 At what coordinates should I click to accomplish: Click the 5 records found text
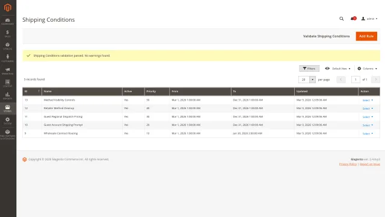(34, 79)
